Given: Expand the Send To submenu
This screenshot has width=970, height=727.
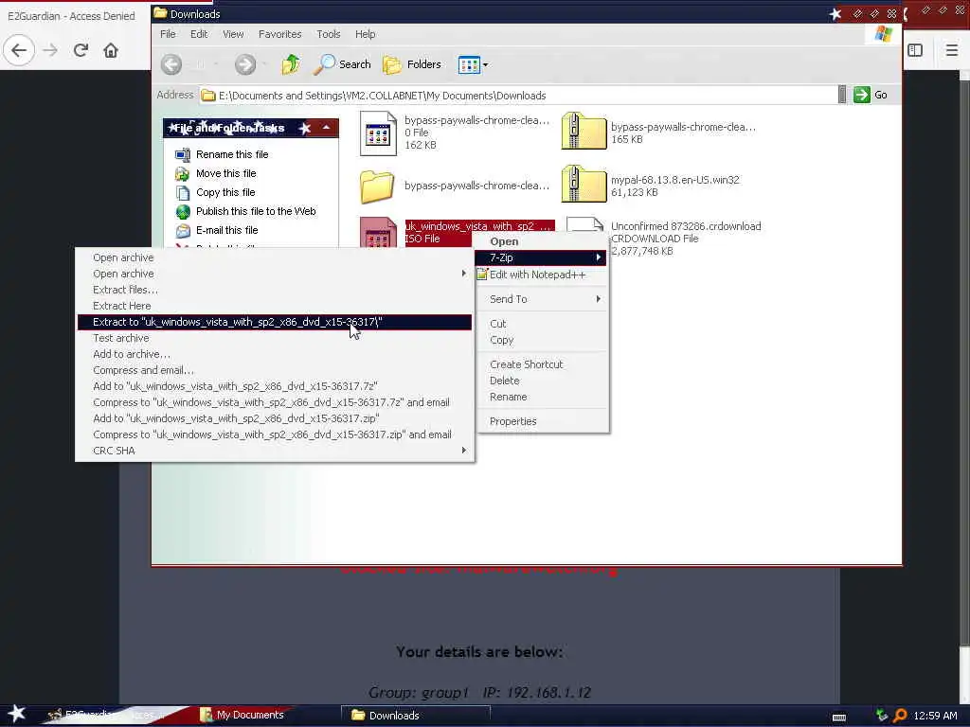Looking at the screenshot, I should tap(541, 299).
